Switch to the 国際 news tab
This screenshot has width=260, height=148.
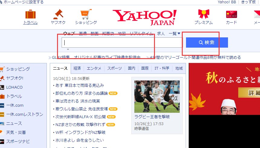pos(145,68)
